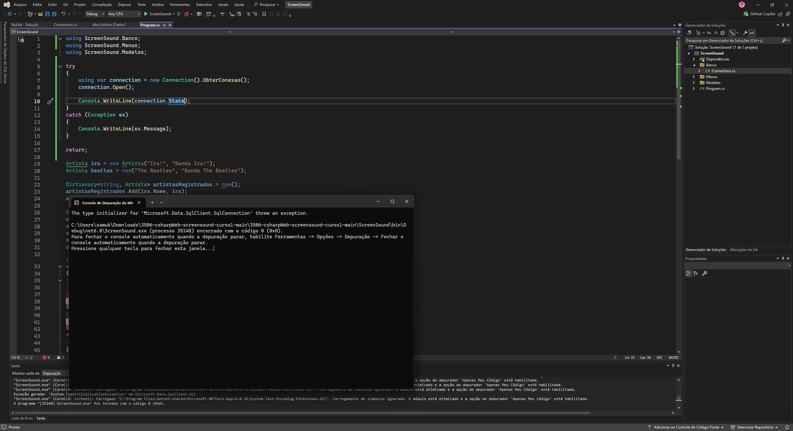Toggle auto-hide pin on Saída output panel
Image resolution: width=793 pixels, height=431 pixels.
click(x=673, y=366)
